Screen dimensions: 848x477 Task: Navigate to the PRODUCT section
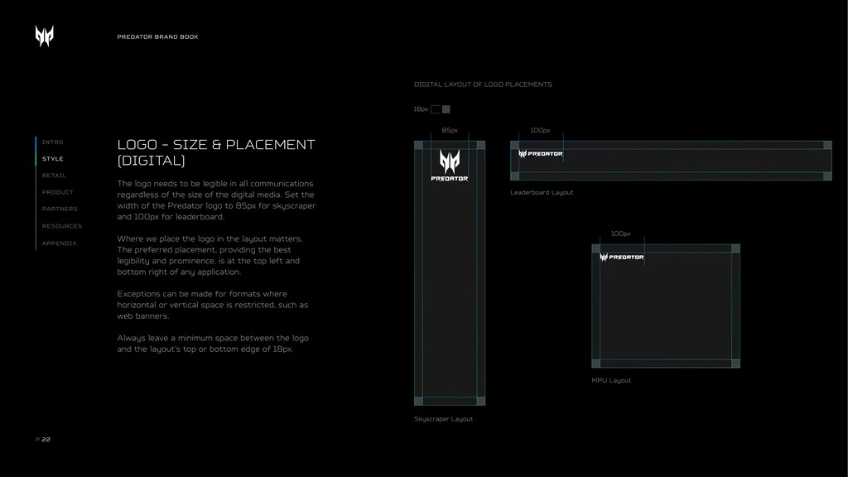(x=58, y=192)
